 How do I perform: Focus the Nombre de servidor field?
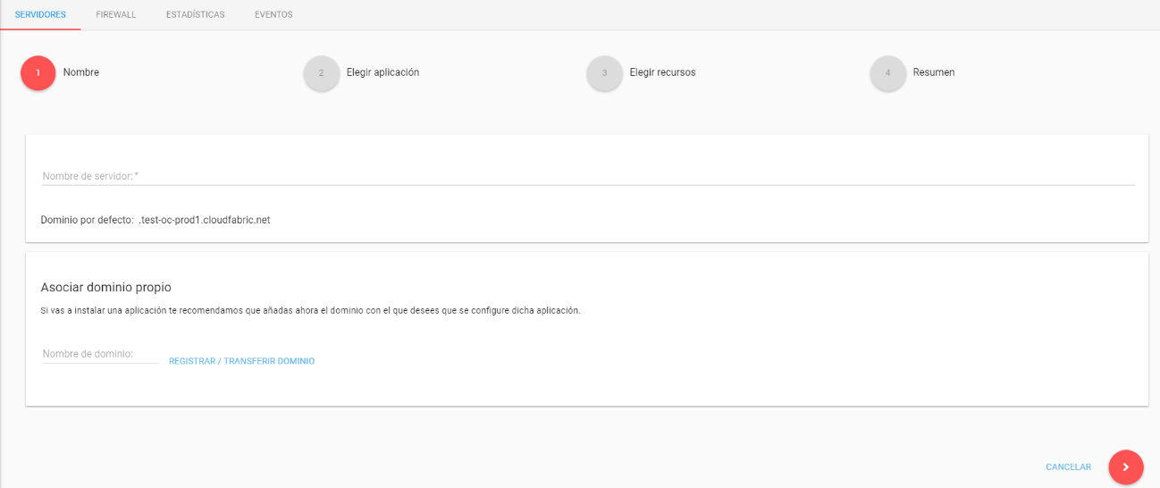pyautogui.click(x=588, y=176)
